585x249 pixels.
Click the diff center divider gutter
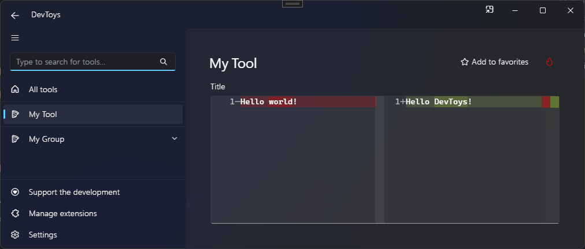point(380,159)
